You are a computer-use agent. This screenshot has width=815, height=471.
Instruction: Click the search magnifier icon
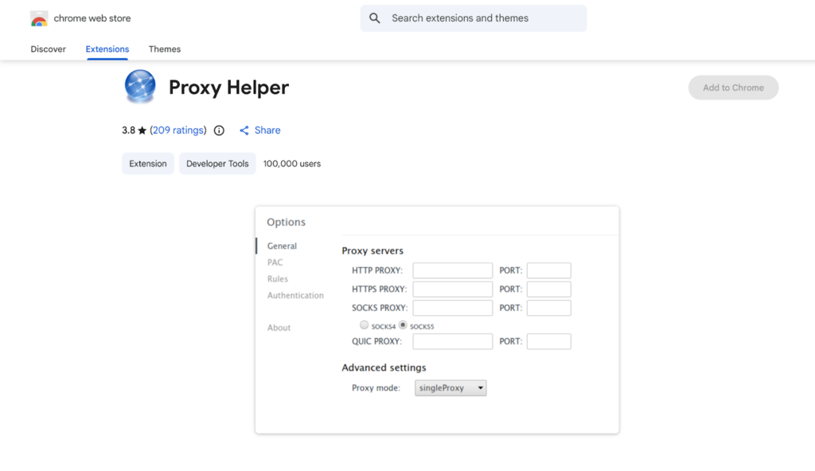tap(375, 18)
